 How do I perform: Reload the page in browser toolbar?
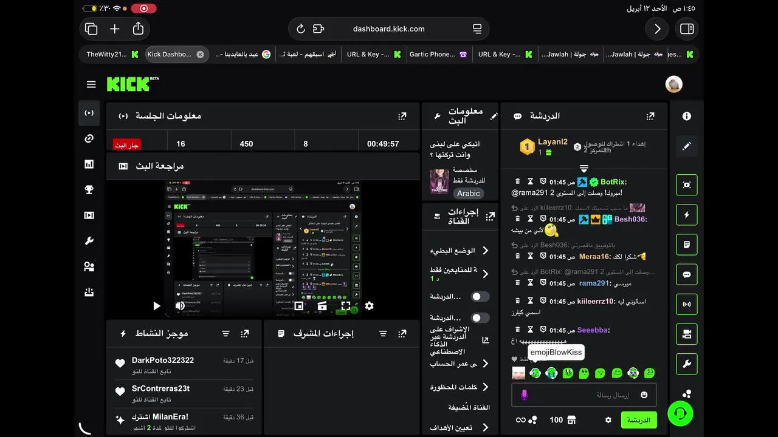pyautogui.click(x=300, y=29)
